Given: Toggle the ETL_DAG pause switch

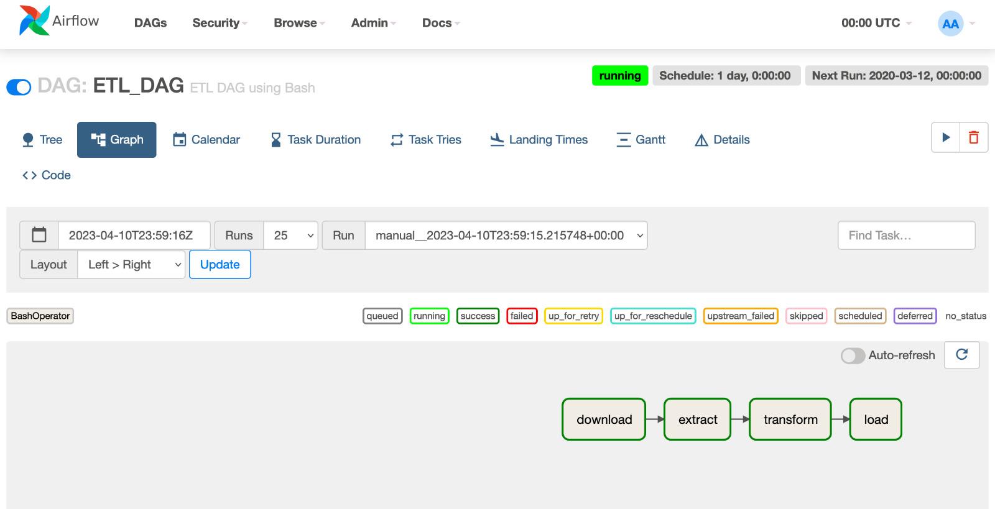Looking at the screenshot, I should [x=19, y=87].
